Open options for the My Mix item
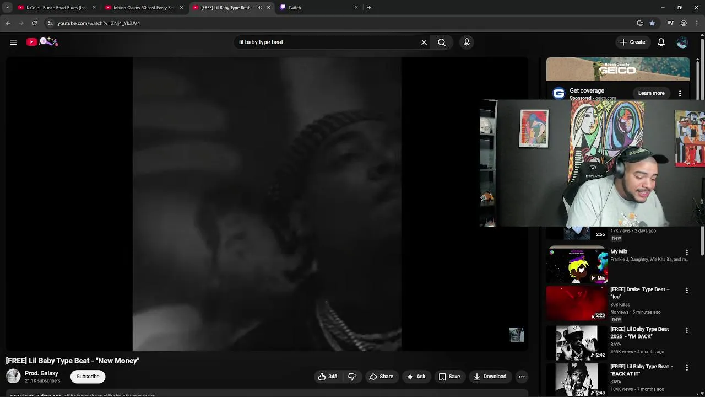Screen dimensions: 705x397 [x=687, y=253]
